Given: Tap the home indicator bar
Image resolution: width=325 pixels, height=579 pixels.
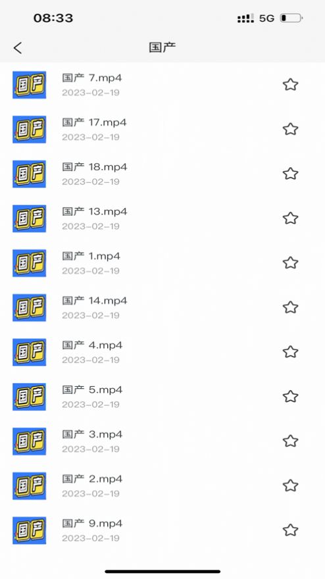Looking at the screenshot, I should [162, 571].
